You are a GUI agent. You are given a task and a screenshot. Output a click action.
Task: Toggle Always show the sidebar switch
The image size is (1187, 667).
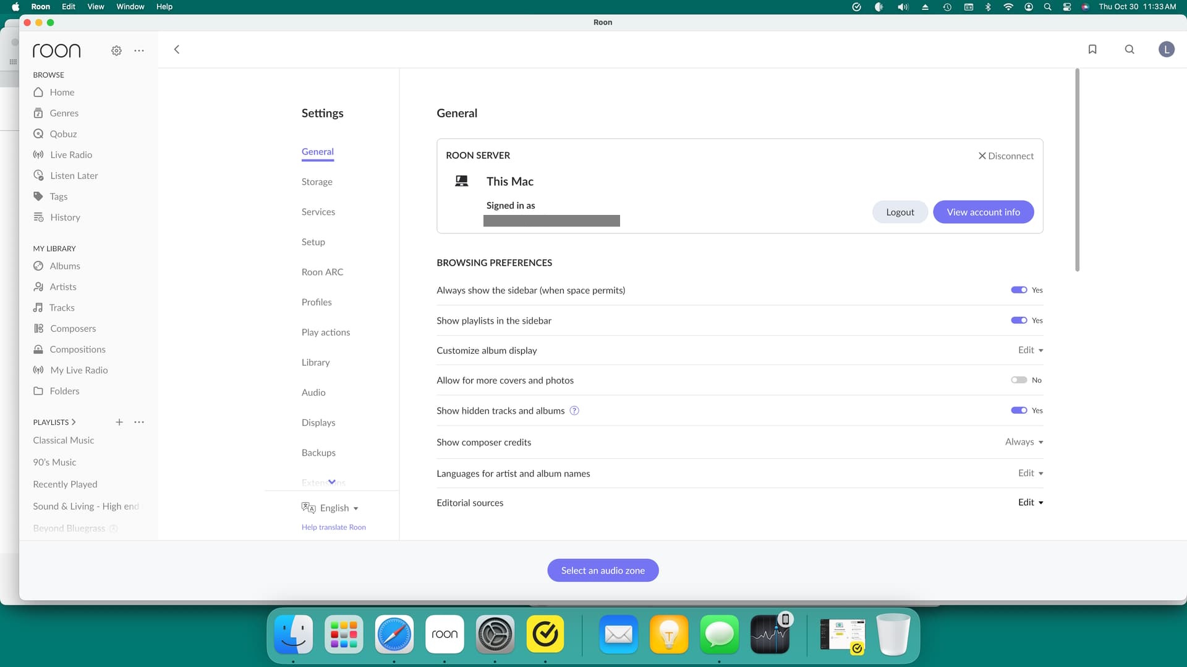tap(1019, 290)
